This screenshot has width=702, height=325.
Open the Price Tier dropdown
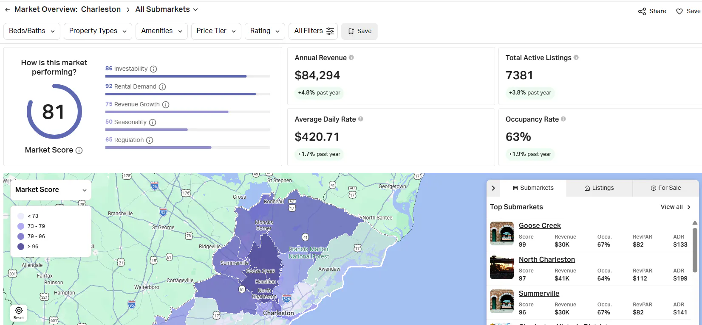(x=216, y=31)
